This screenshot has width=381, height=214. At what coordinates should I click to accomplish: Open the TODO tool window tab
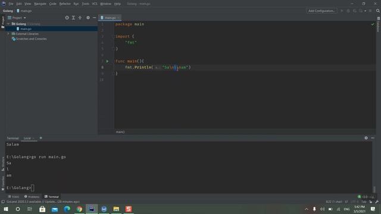pyautogui.click(x=13, y=197)
